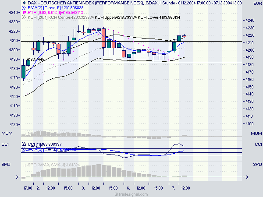Click the large red candle at 15:00 December 3

pyautogui.click(x=103, y=38)
